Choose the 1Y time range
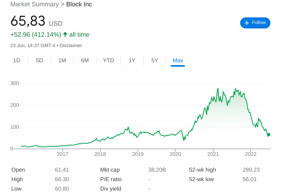The width and height of the screenshot is (284, 195). [132, 60]
